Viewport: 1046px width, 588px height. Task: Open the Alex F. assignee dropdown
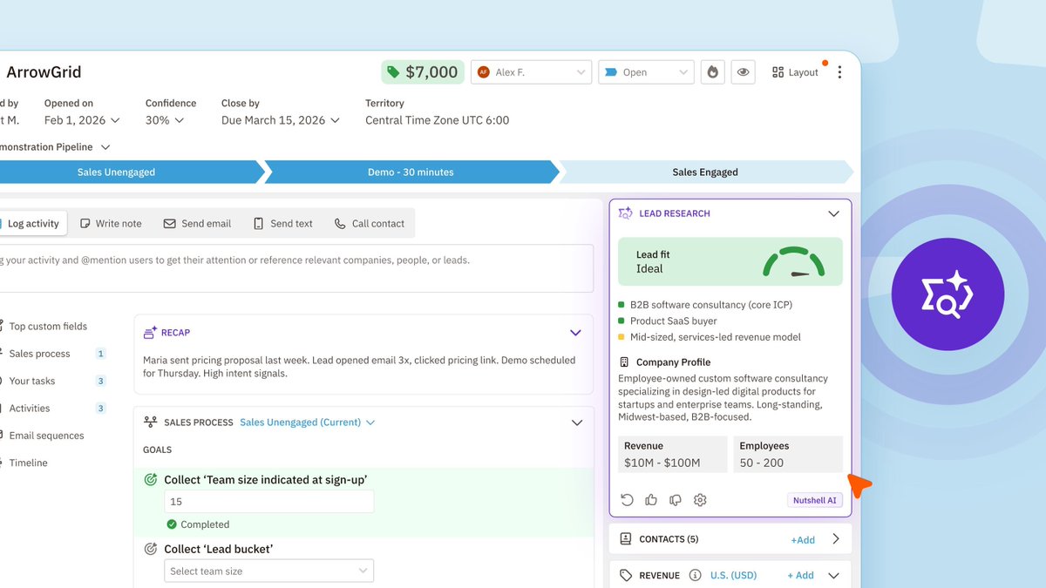[531, 72]
